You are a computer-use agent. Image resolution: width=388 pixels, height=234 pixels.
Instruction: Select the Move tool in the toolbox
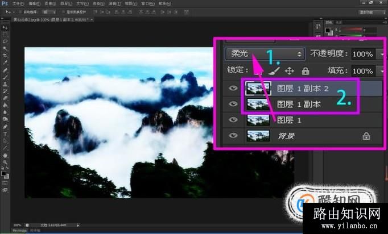[x=5, y=27]
